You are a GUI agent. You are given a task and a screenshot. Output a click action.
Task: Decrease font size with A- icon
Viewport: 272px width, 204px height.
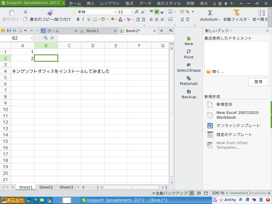(143, 12)
